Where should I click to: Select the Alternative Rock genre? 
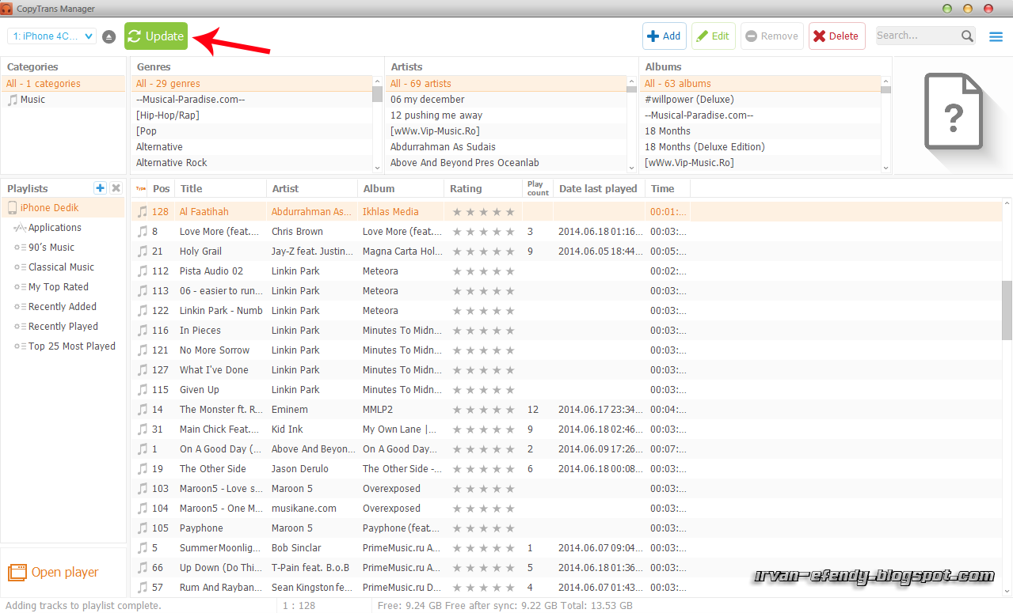[x=251, y=163]
